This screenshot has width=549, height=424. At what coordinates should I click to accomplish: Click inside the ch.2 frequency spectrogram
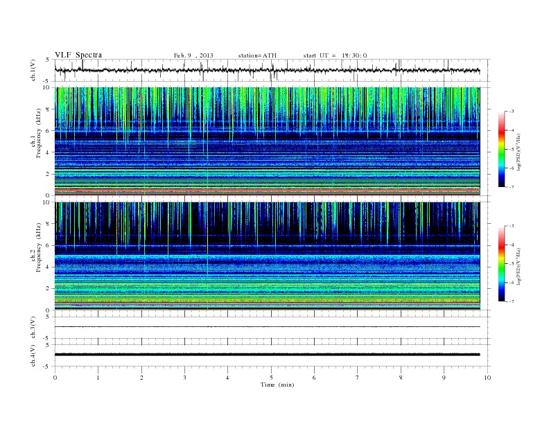267,256
